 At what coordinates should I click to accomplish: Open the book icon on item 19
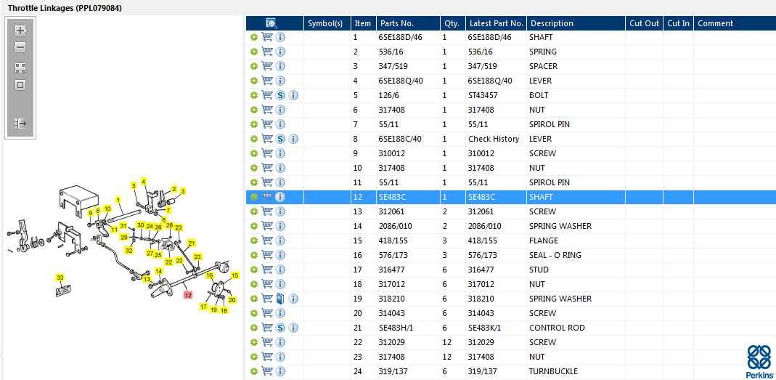point(280,299)
